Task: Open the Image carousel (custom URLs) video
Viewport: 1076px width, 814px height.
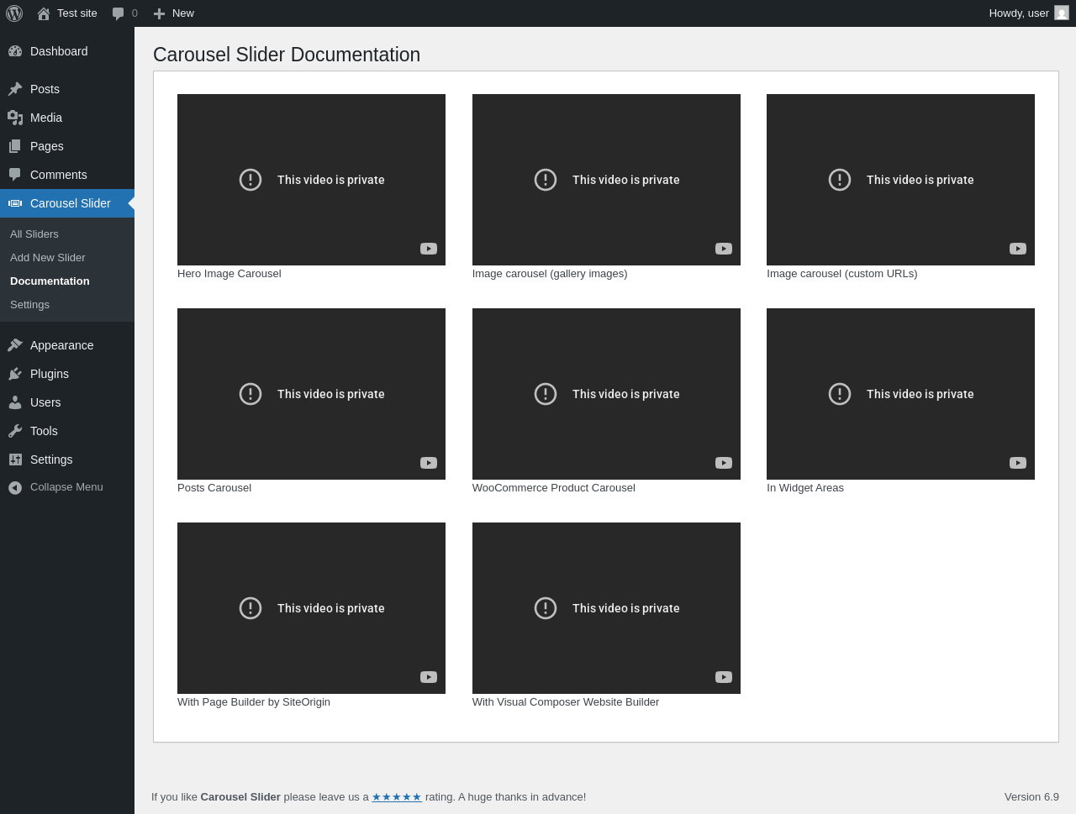Action: point(900,180)
